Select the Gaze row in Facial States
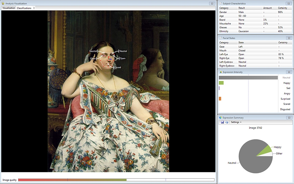The width and height of the screenshot is (294, 184). [x=255, y=47]
